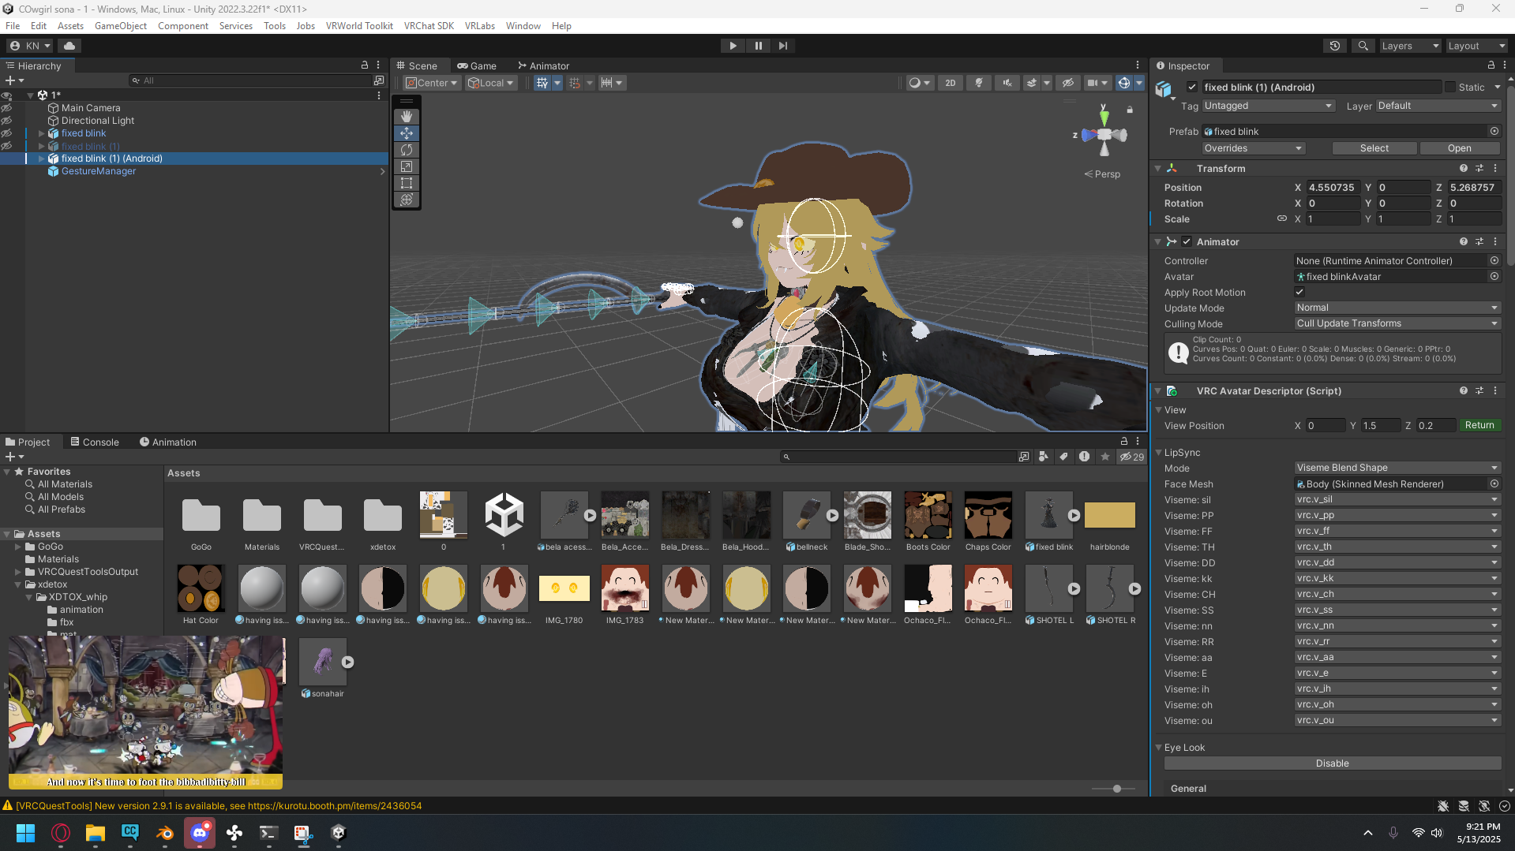This screenshot has height=851, width=1515.
Task: Toggle 2D view mode
Action: point(951,83)
